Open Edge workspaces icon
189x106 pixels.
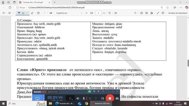[x=9, y=2]
